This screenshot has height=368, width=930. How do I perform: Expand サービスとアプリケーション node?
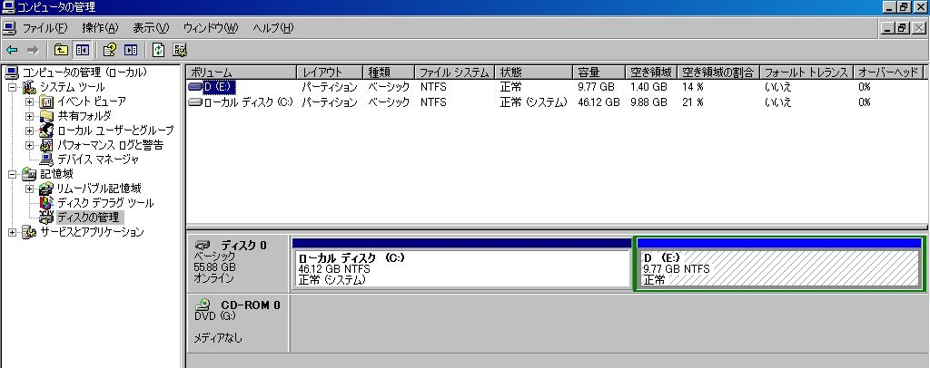tap(13, 232)
